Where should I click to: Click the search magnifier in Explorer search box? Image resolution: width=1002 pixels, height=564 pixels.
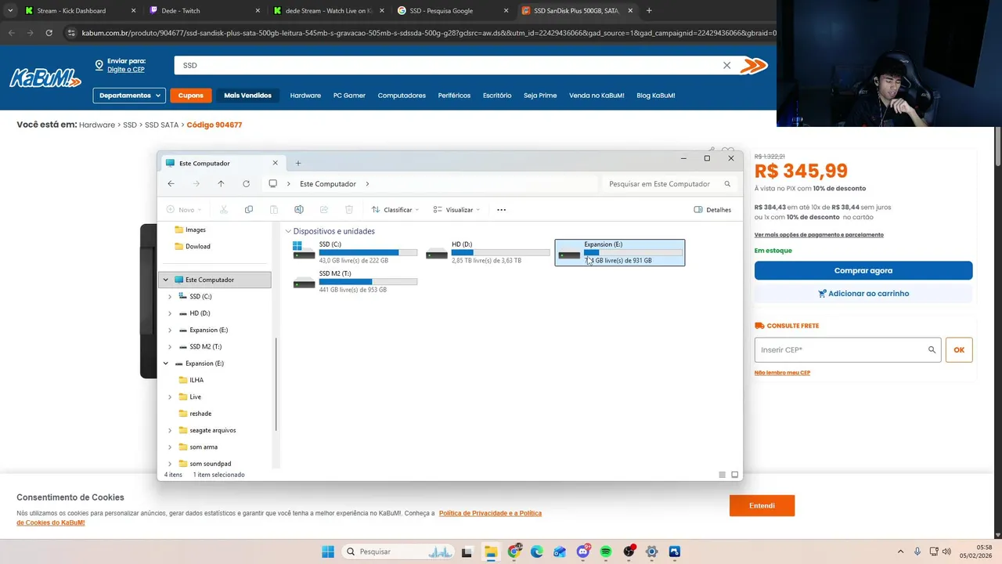click(x=727, y=184)
